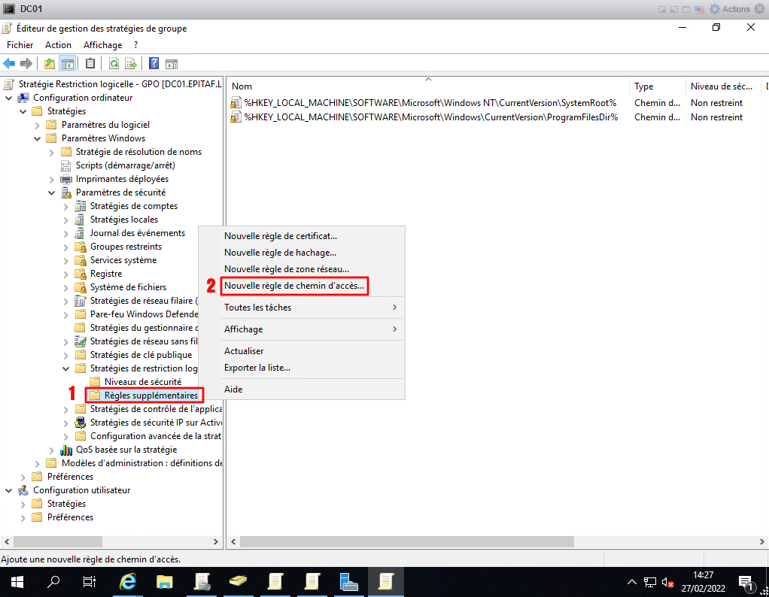
Task: Open Help using the blue question mark icon
Action: (153, 63)
